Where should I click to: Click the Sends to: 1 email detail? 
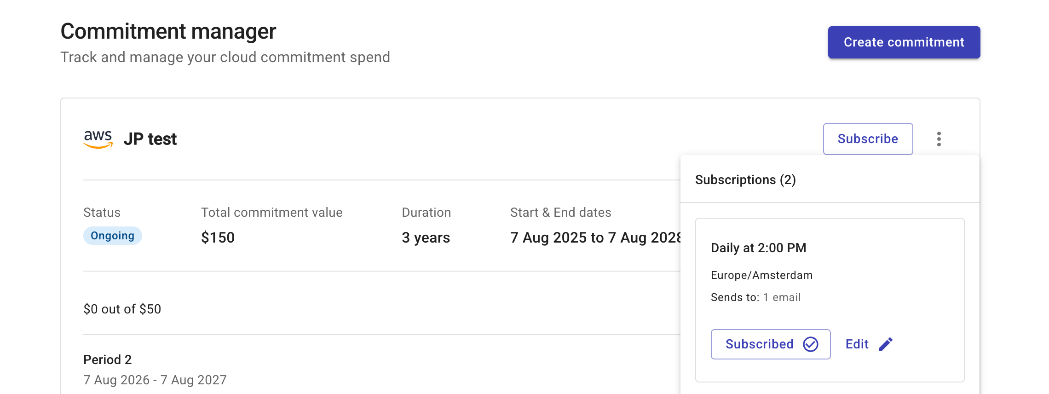coord(755,297)
